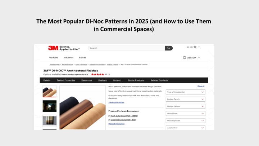This screenshot has height=146, width=259.
Task: Open the Wood Tone dropdown
Action: coord(186,114)
